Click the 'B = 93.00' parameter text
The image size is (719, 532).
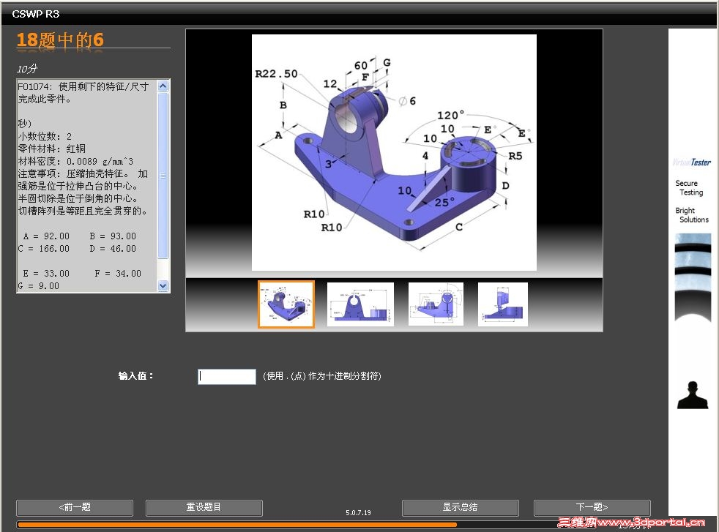point(113,236)
